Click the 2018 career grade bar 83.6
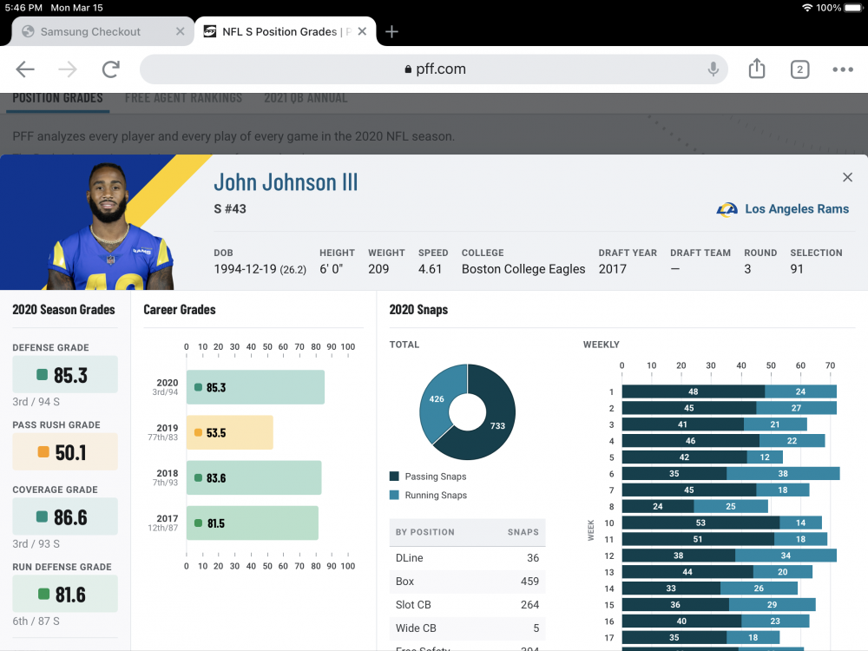 pos(253,477)
